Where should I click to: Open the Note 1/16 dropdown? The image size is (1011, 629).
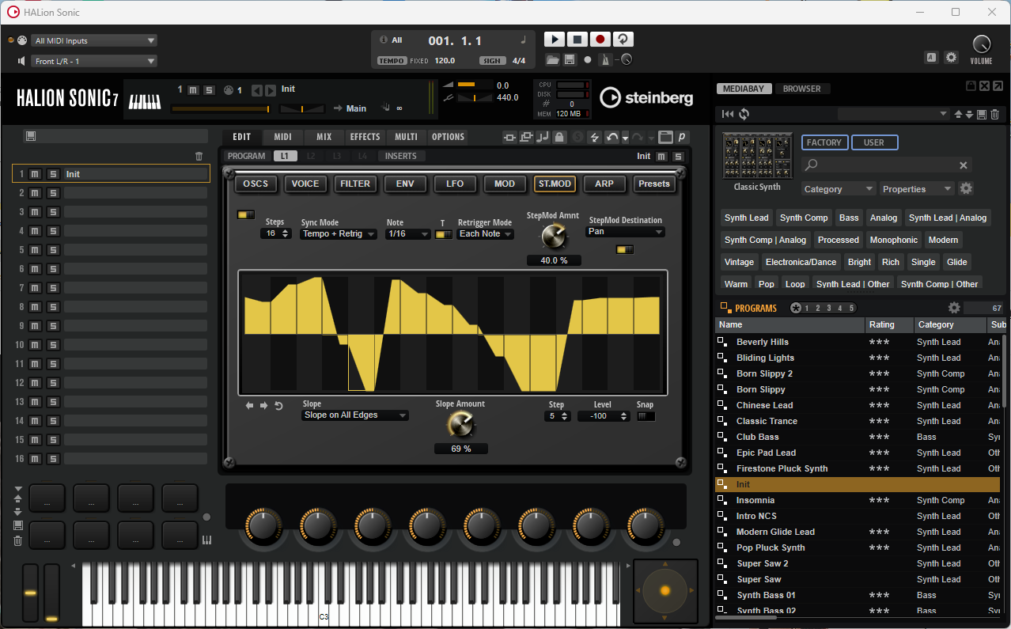(x=408, y=234)
